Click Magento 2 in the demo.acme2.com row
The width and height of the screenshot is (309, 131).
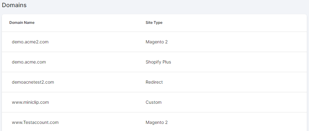pos(157,42)
